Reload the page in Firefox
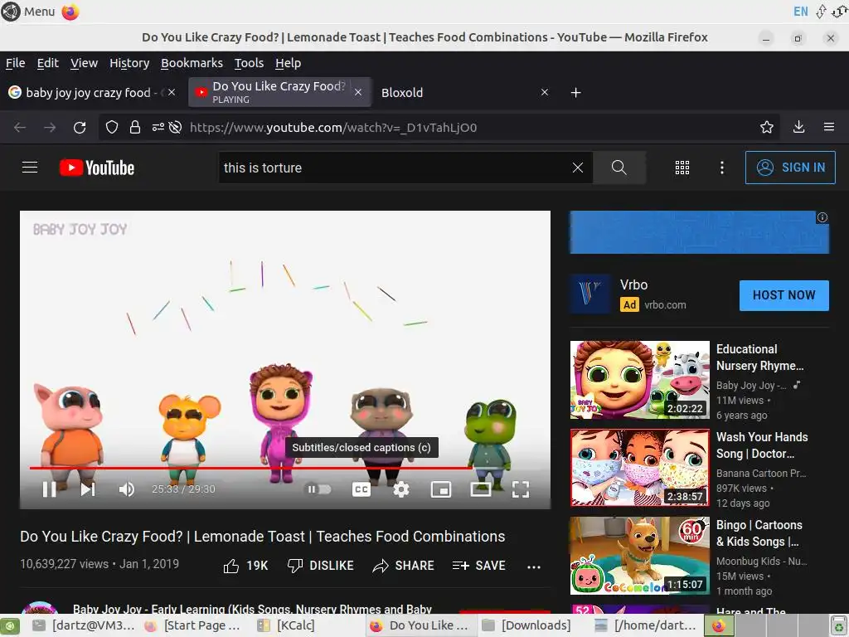The width and height of the screenshot is (849, 637). [80, 127]
